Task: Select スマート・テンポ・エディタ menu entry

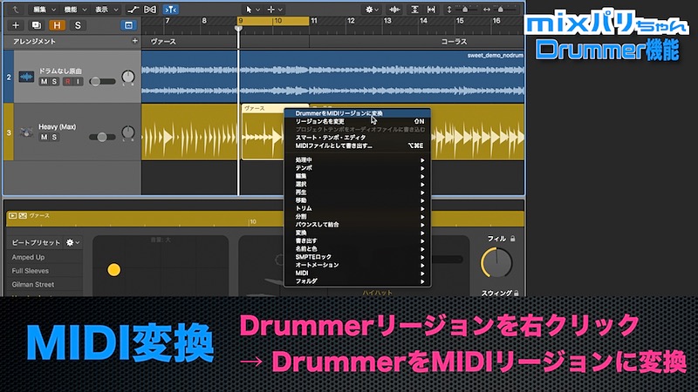Action: point(357,138)
